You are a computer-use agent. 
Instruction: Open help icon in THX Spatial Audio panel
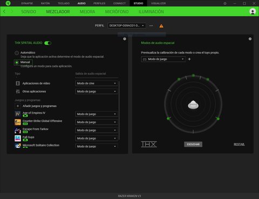click(x=125, y=39)
